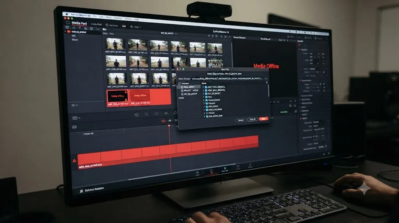Image resolution: width=399 pixels, height=223 pixels.
Task: Click the folder path field in Open File dialog
Action: pos(227,79)
